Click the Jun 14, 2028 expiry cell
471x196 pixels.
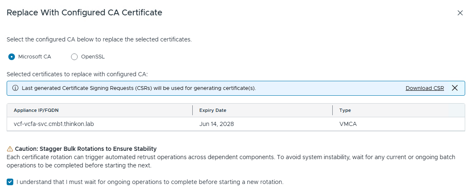[x=216, y=124]
